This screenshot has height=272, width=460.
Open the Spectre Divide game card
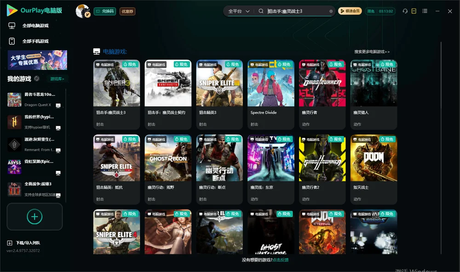click(271, 94)
